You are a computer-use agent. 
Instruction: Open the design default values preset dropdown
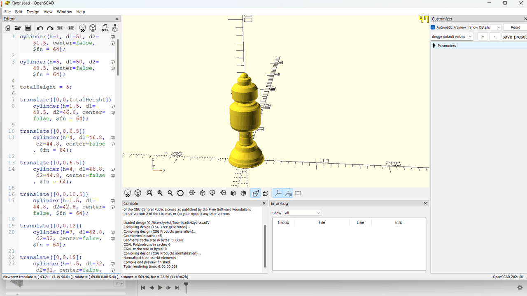[x=451, y=37]
